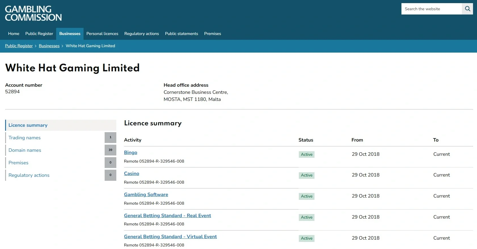This screenshot has width=477, height=249.
Task: Click White Hat Gaming Limited breadcrumb text
Action: click(90, 46)
